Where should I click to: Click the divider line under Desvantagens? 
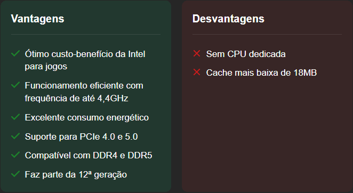coord(267,35)
